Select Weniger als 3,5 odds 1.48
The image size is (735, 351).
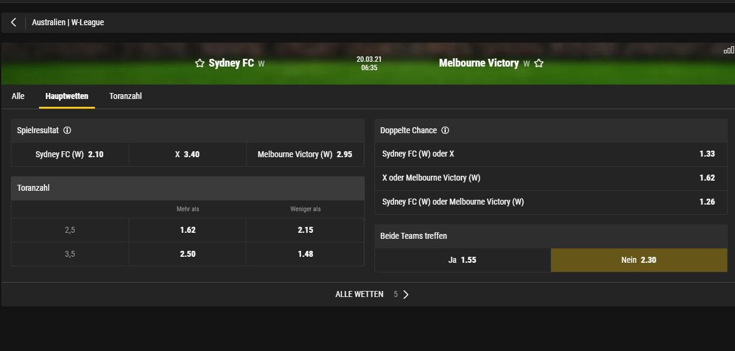(305, 254)
